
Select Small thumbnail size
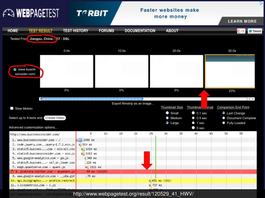(167, 113)
